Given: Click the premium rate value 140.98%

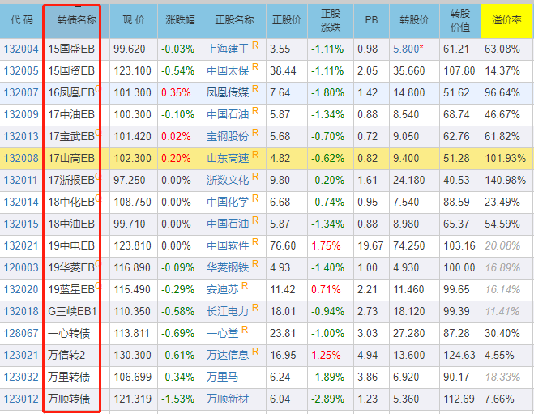Looking at the screenshot, I should click(x=506, y=180).
